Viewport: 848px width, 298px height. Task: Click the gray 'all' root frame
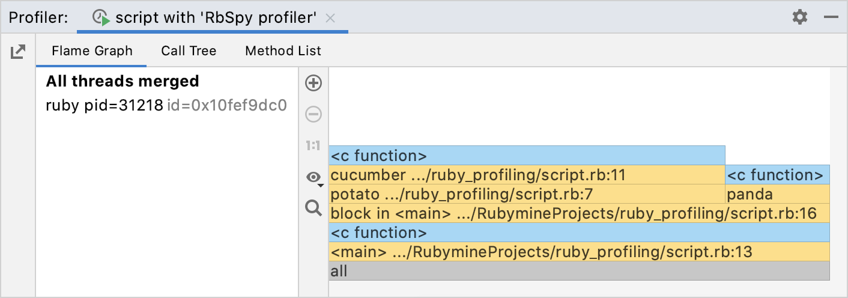click(x=579, y=271)
